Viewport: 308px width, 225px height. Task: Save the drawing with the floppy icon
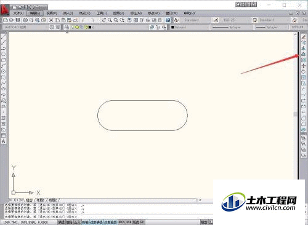[x=18, y=20]
